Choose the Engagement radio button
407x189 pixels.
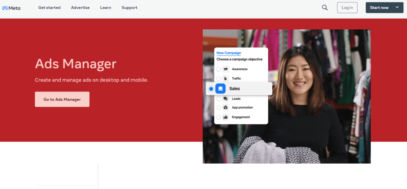click(x=219, y=117)
